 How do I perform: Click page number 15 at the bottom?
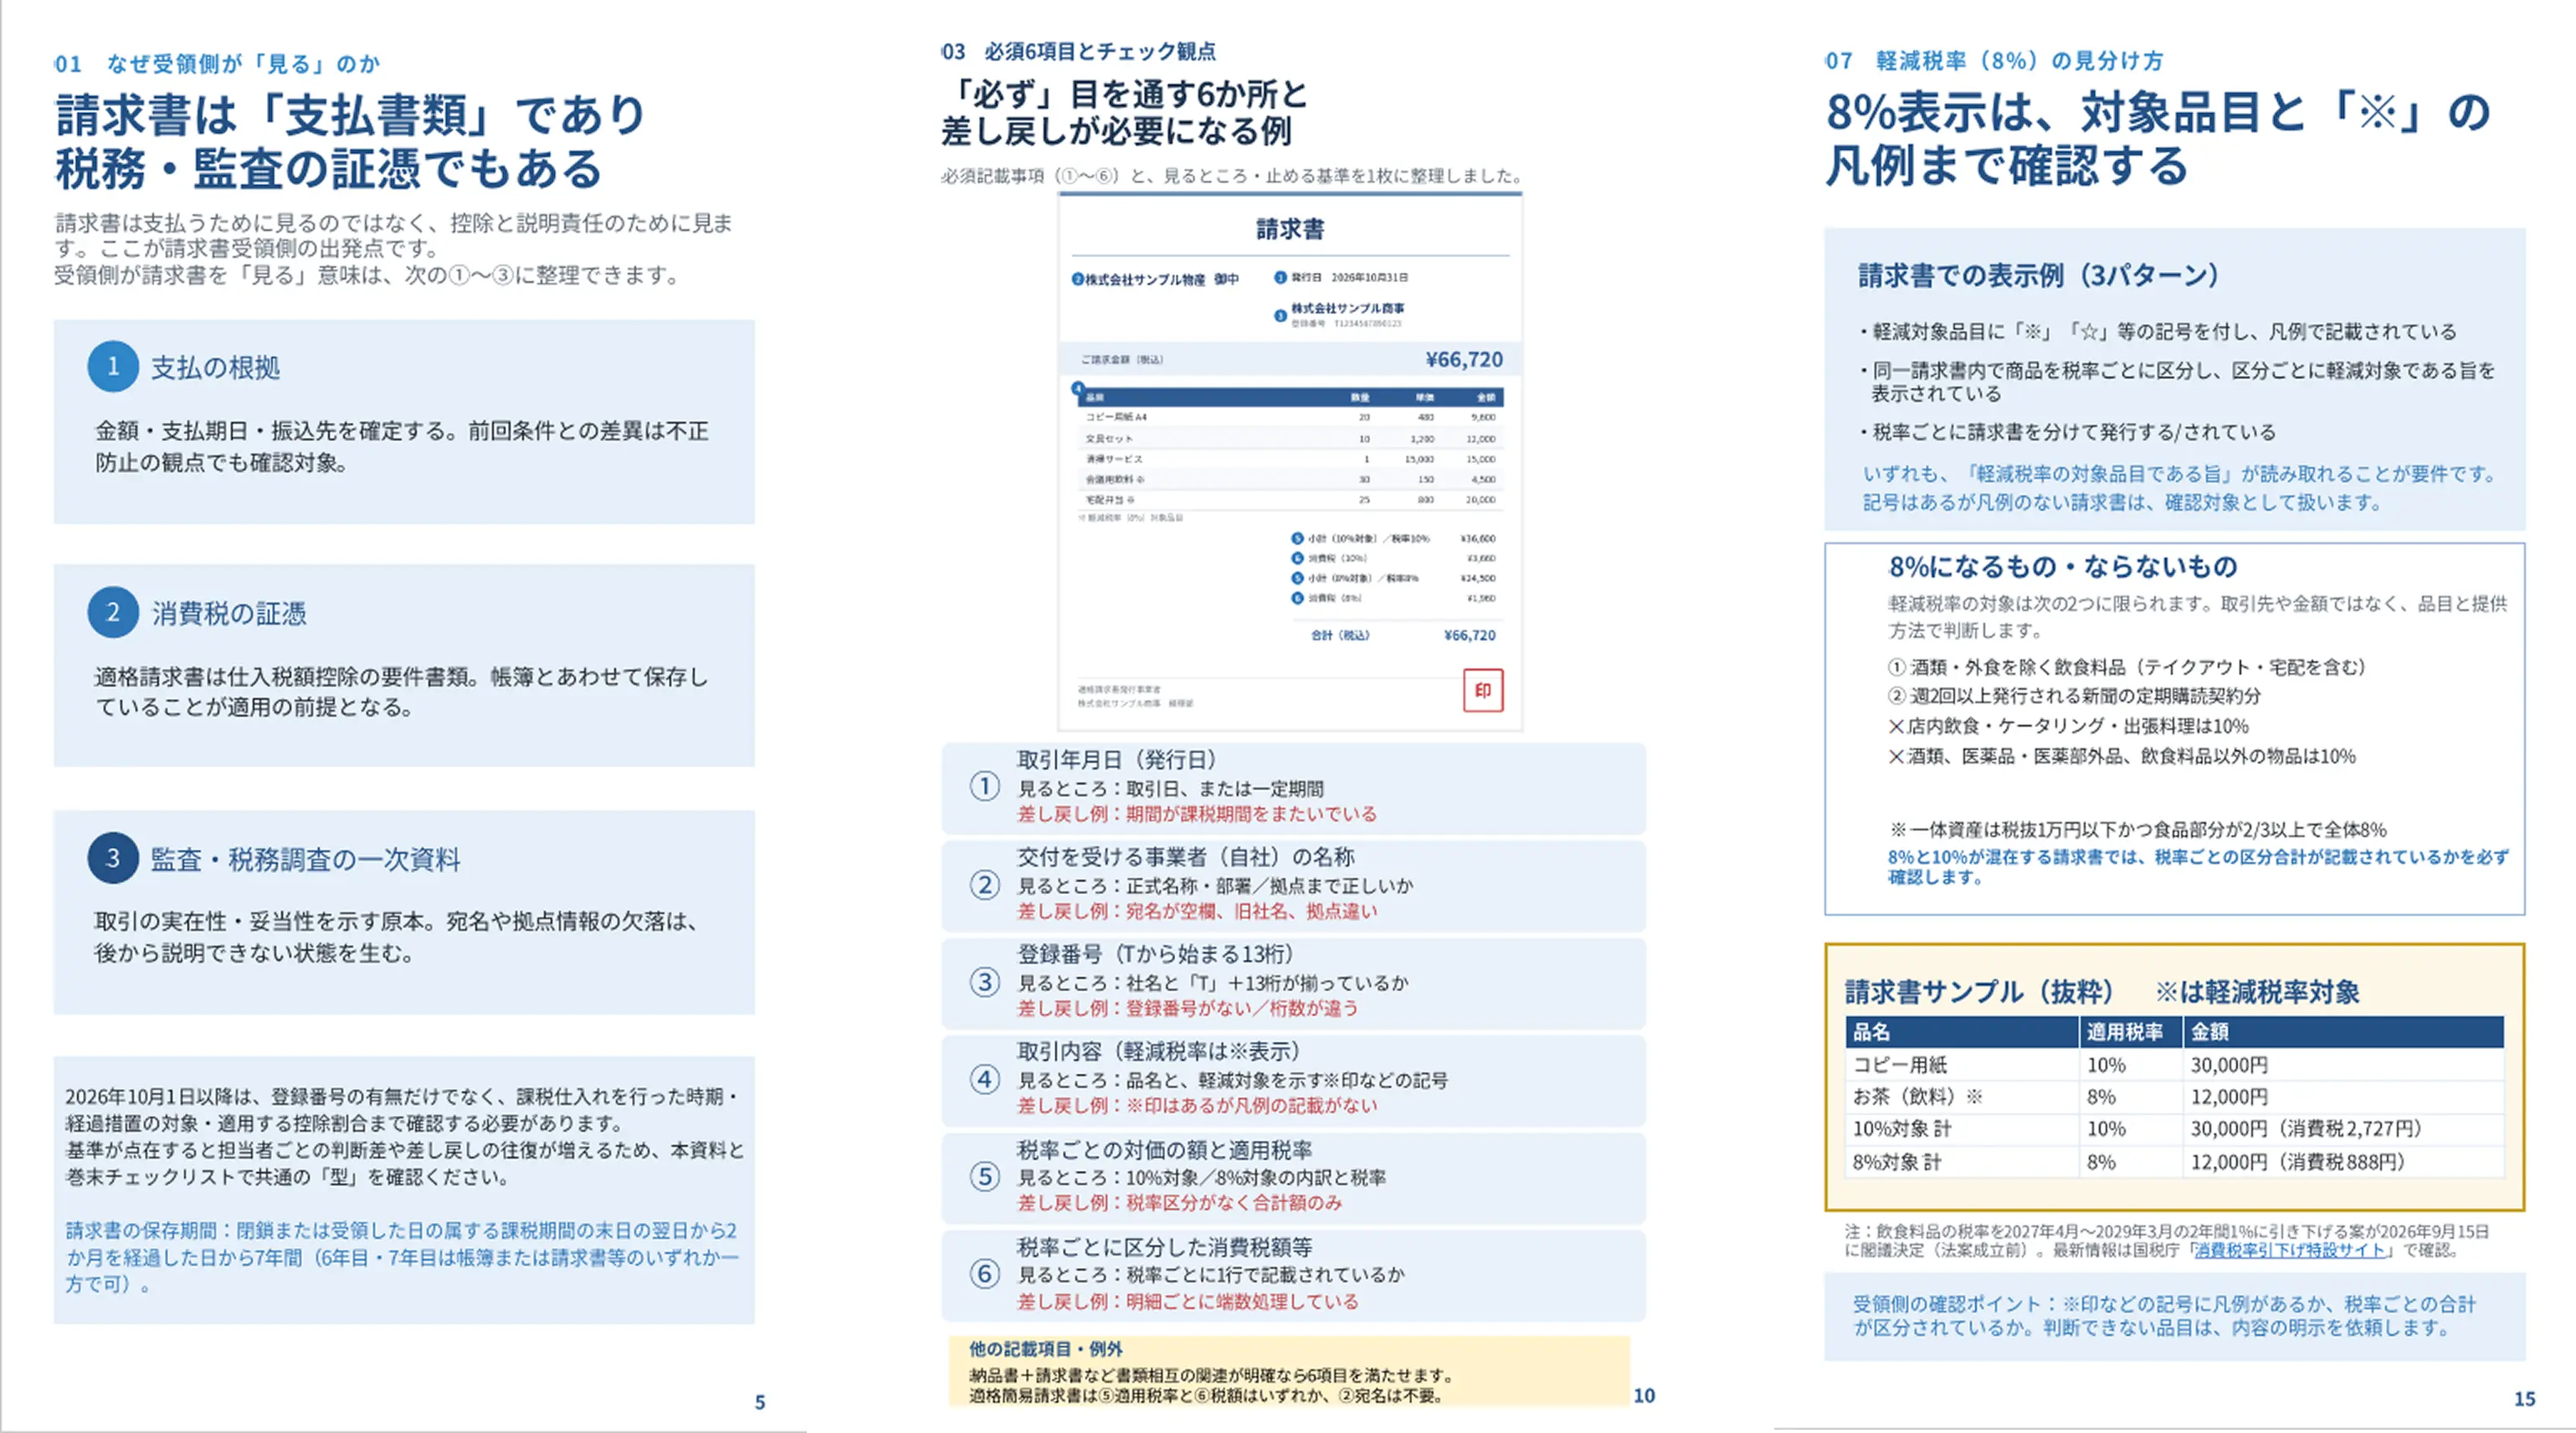2524,1399
